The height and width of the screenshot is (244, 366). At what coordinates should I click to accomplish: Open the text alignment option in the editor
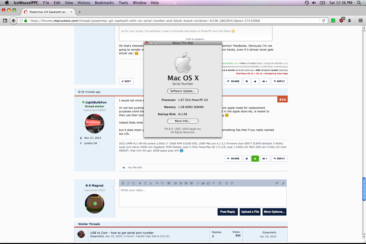point(169,183)
